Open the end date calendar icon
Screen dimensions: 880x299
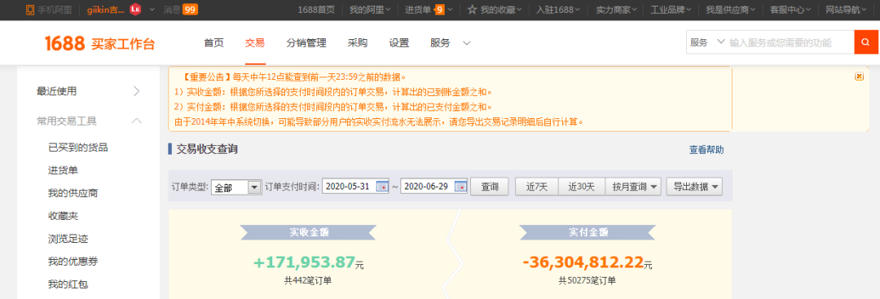point(460,187)
